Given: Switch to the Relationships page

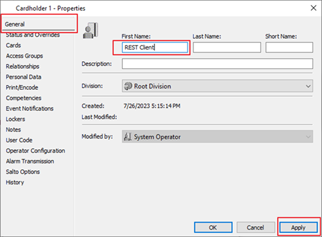Looking at the screenshot, I should (x=22, y=67).
